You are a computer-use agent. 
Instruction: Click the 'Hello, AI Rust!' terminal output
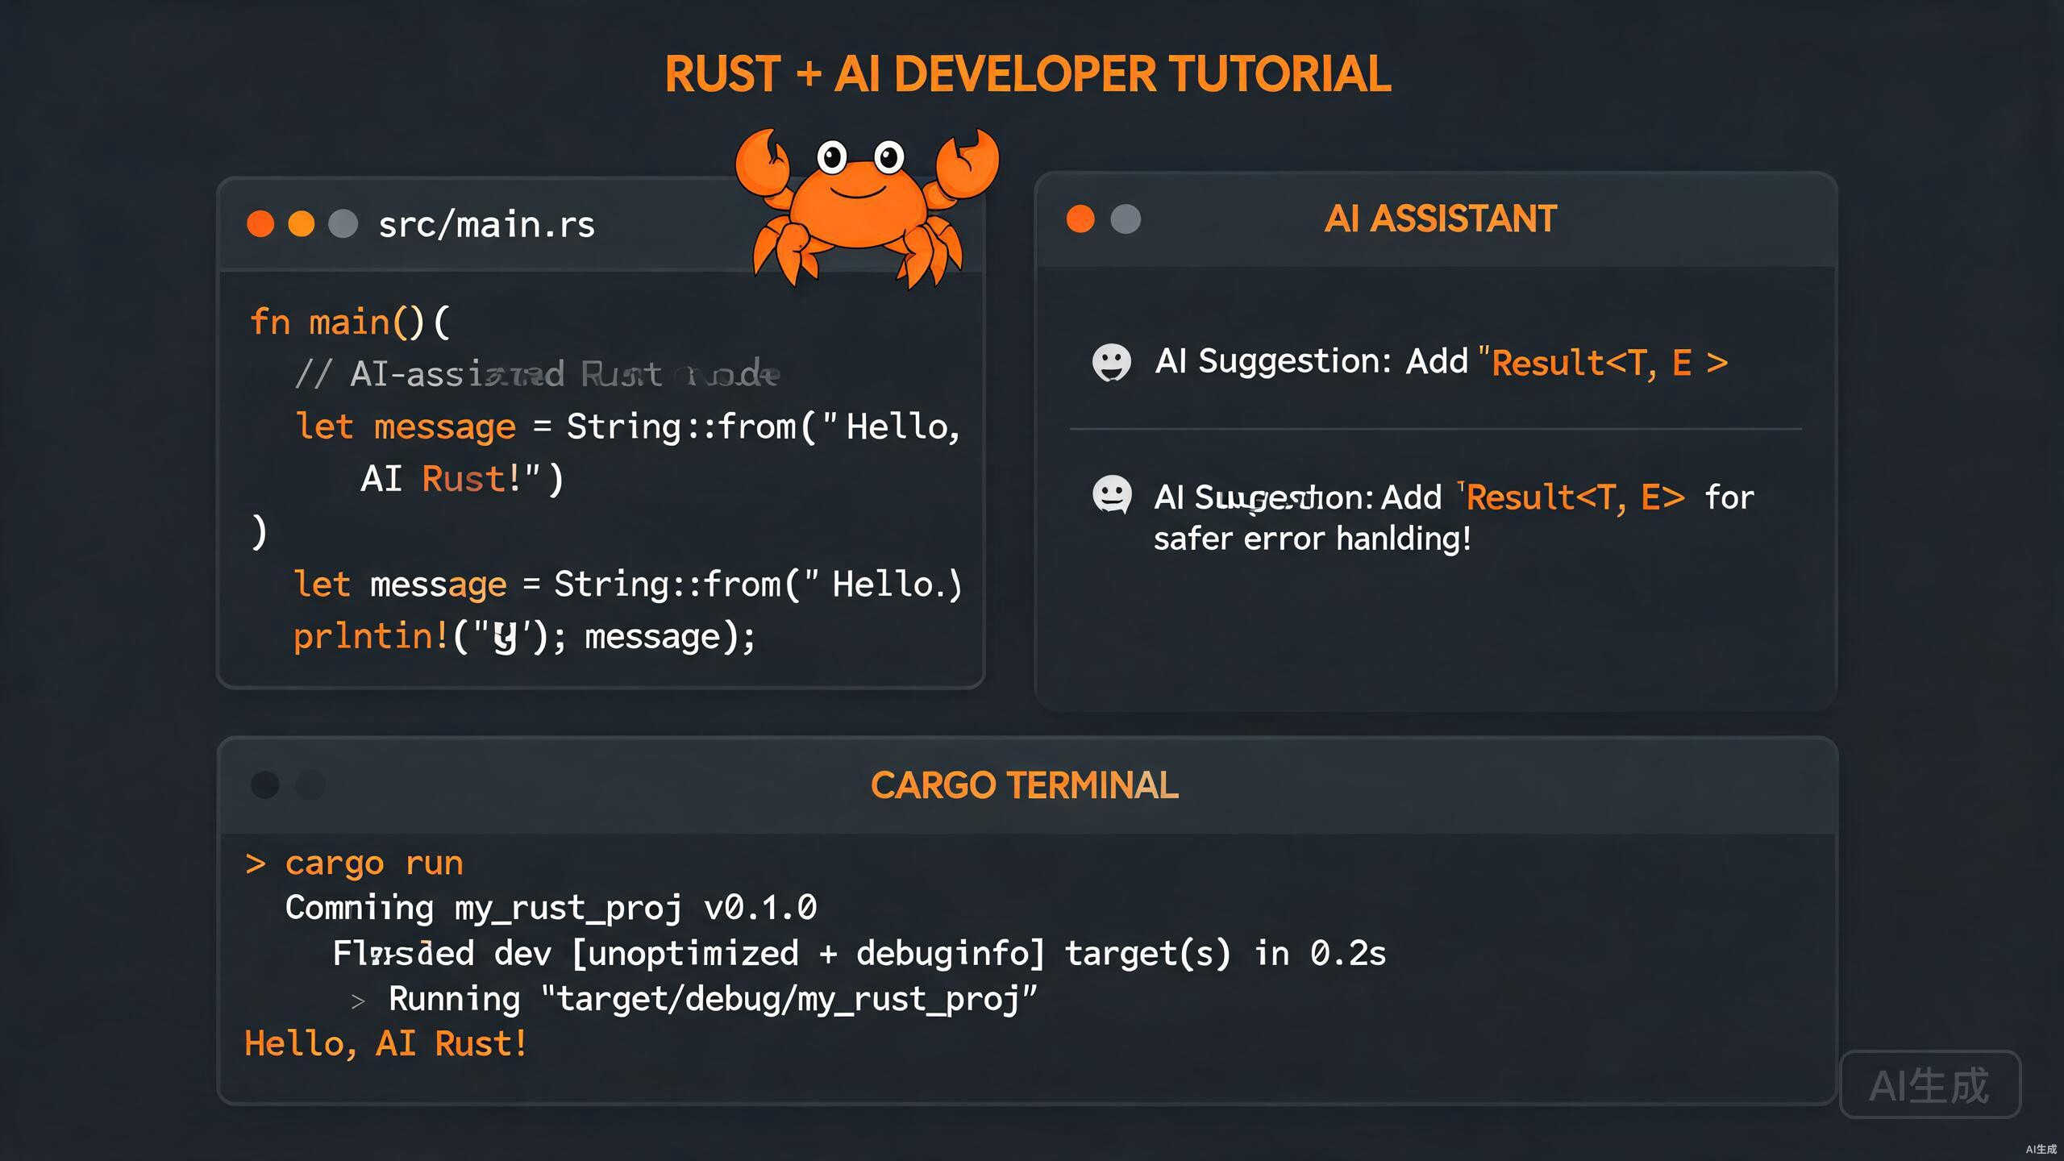(x=386, y=1044)
